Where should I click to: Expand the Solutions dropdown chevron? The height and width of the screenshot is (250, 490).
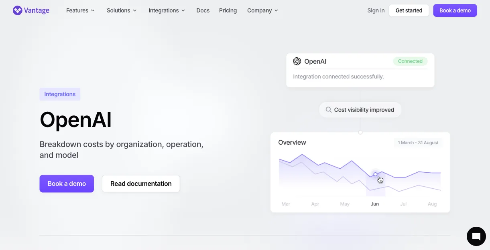135,11
